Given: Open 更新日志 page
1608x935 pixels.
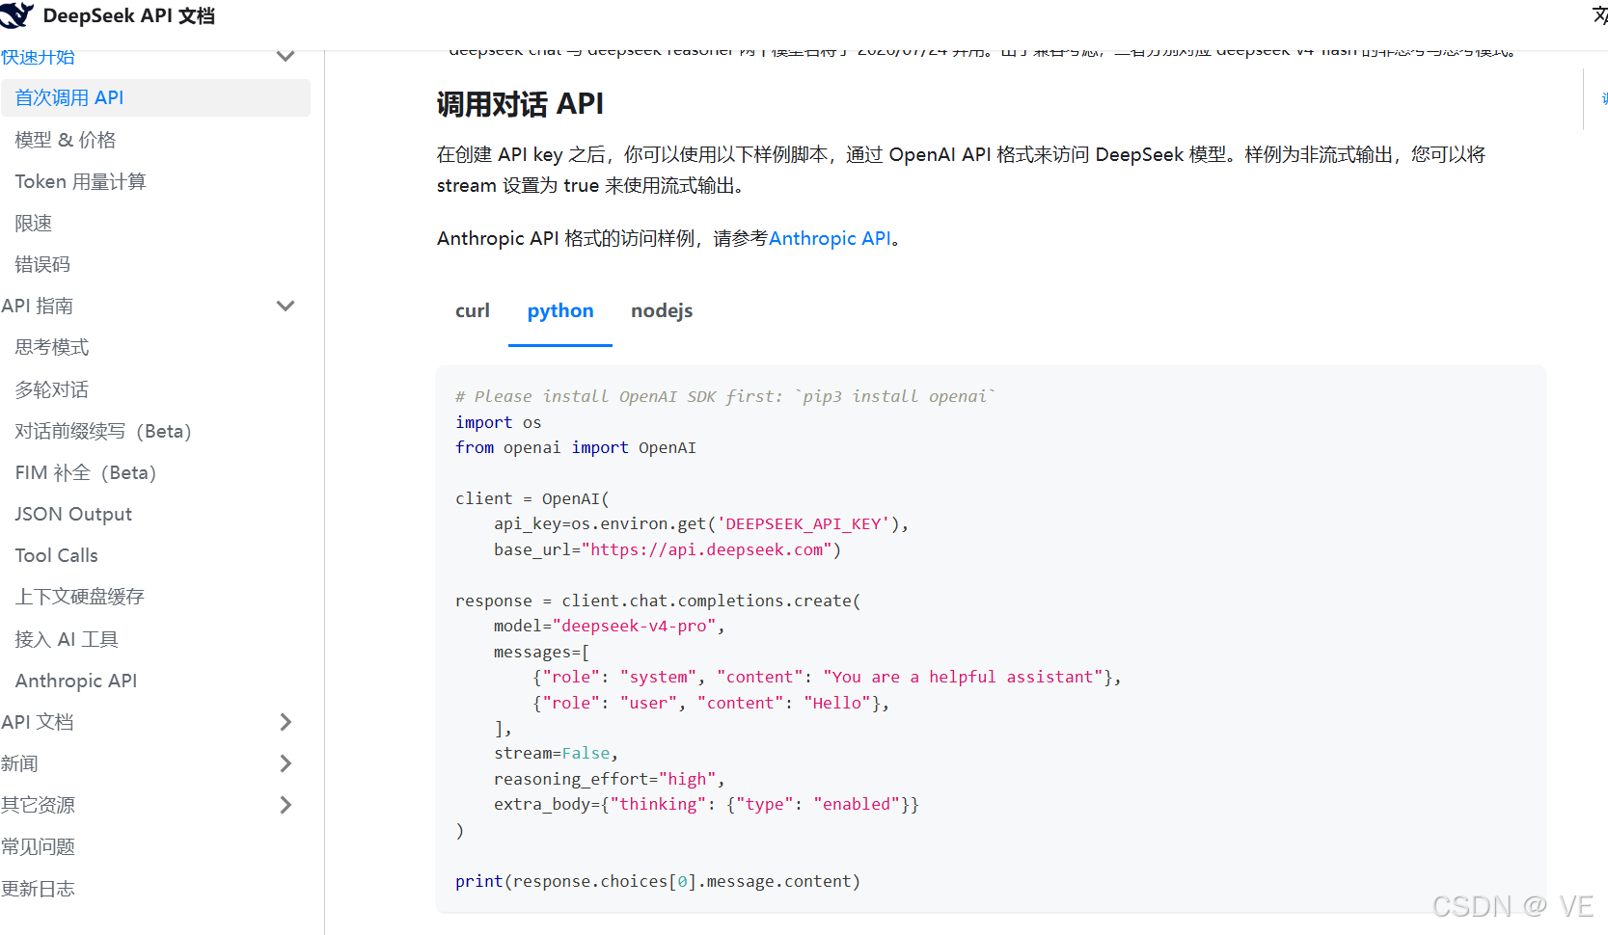Looking at the screenshot, I should [39, 888].
